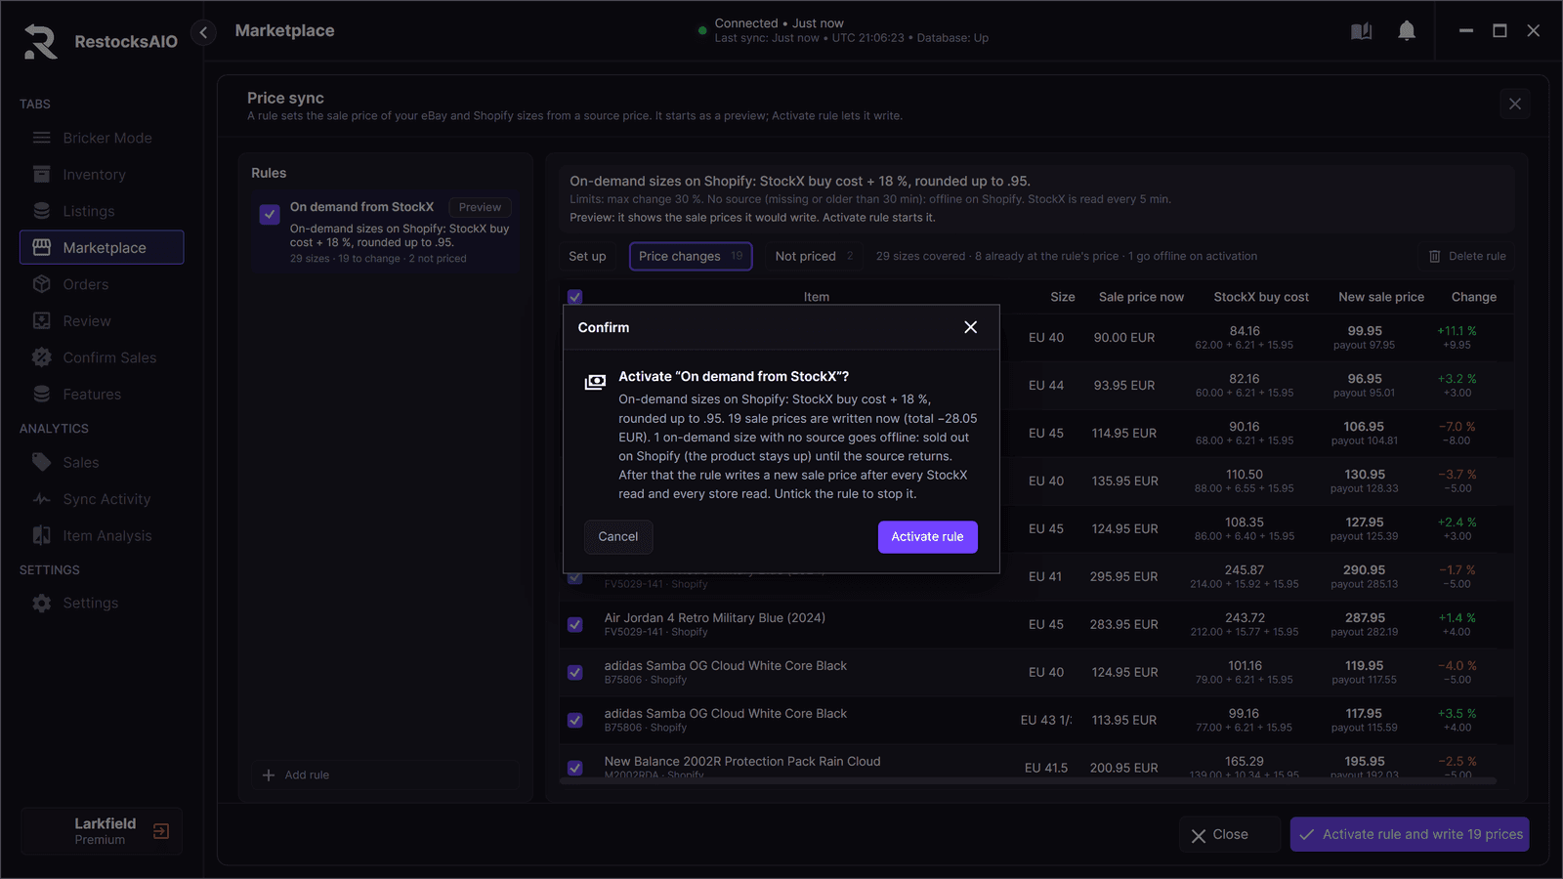This screenshot has height=879, width=1563.
Task: Toggle the On demand from StockX rule checkbox
Action: [x=270, y=214]
